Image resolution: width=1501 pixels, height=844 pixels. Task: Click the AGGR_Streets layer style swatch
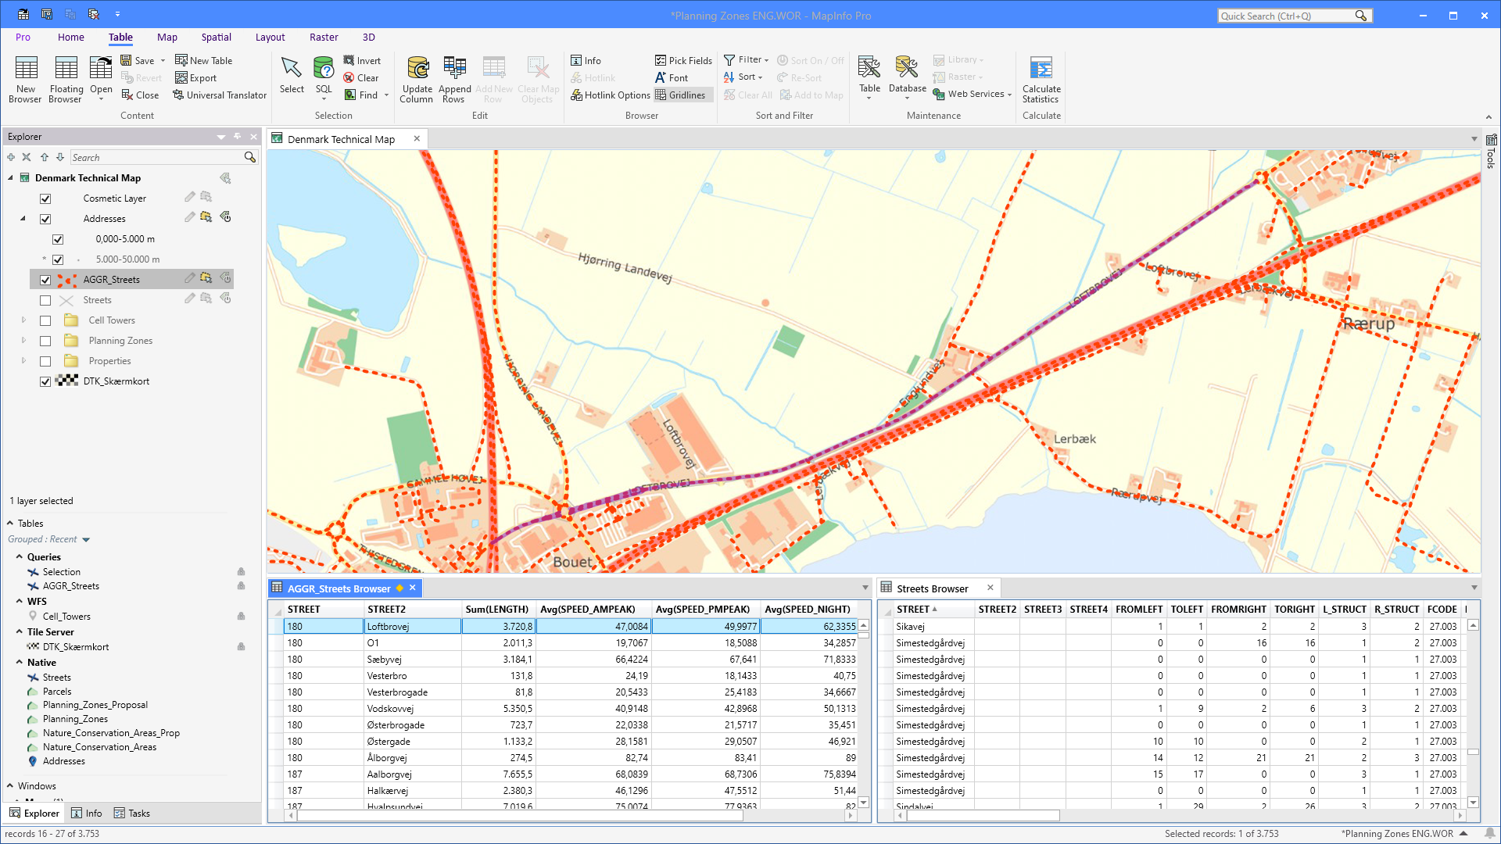point(67,280)
